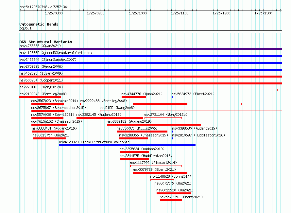Select the red bar under nsv5570950
This screenshot has width=291, height=213.
tap(171, 200)
